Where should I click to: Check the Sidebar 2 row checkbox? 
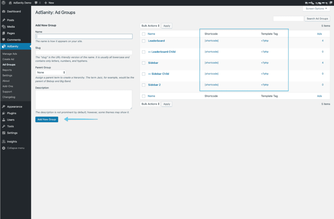[144, 84]
